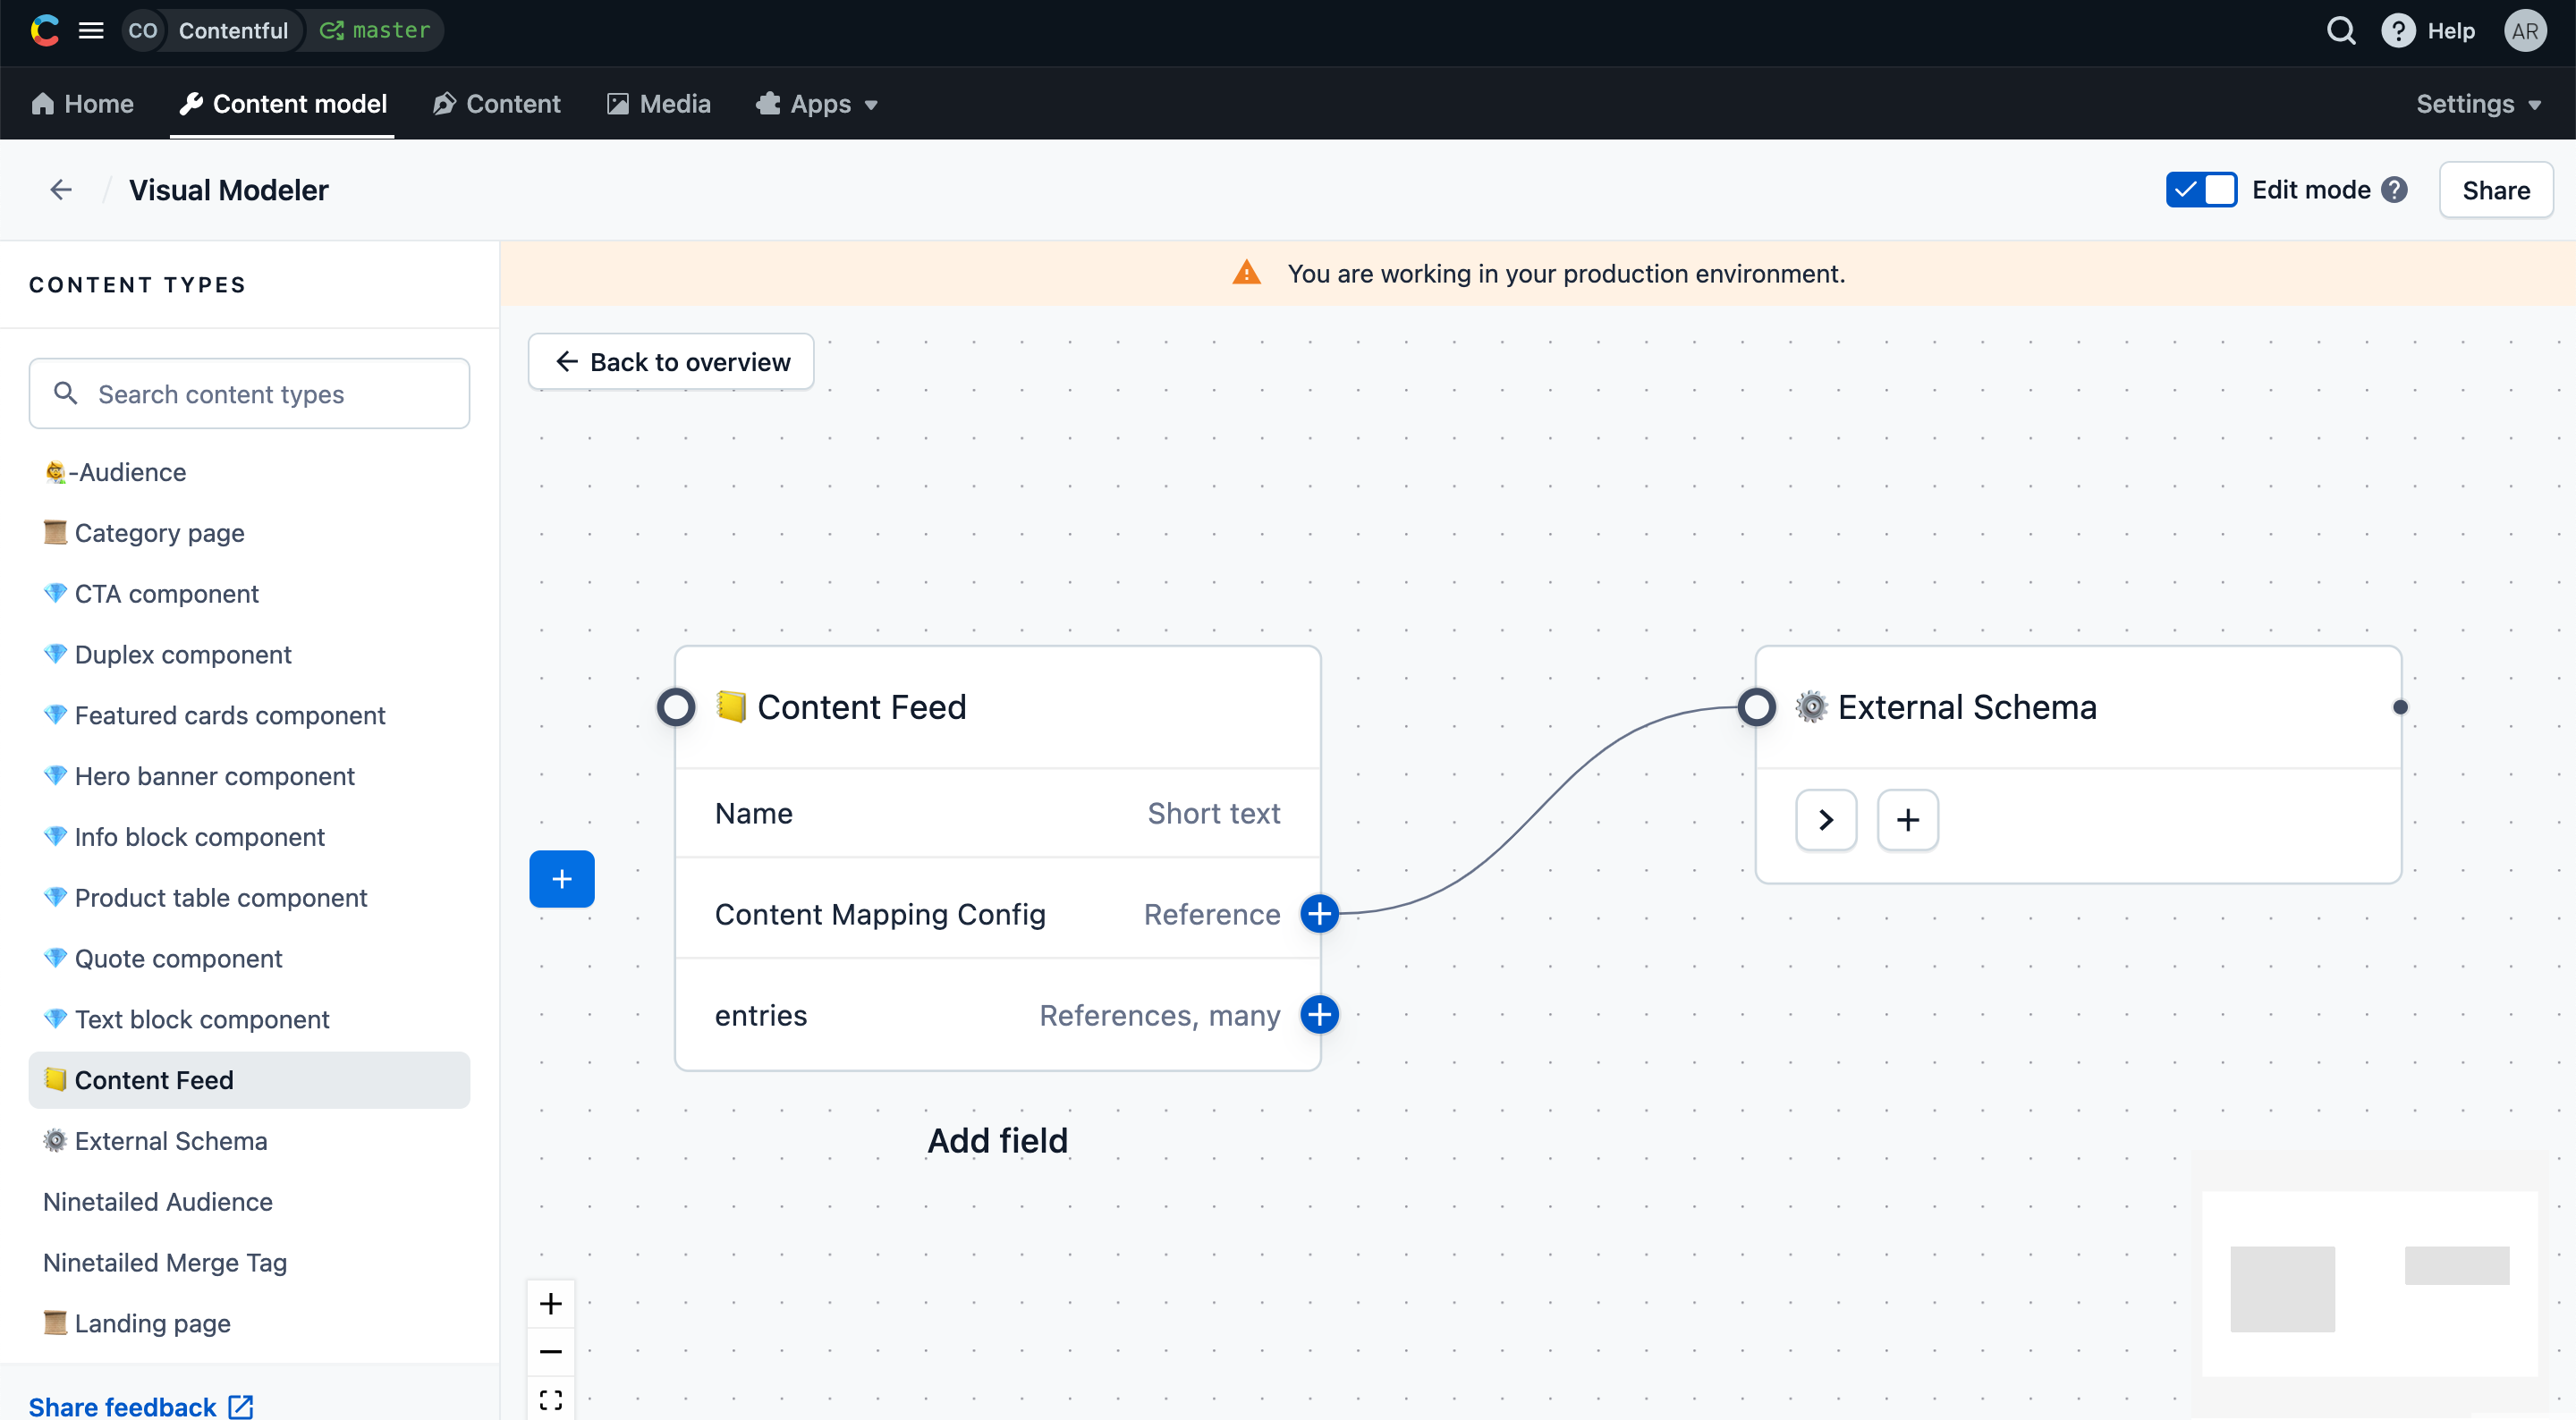Click Back to overview button
Image resolution: width=2576 pixels, height=1420 pixels.
[671, 362]
